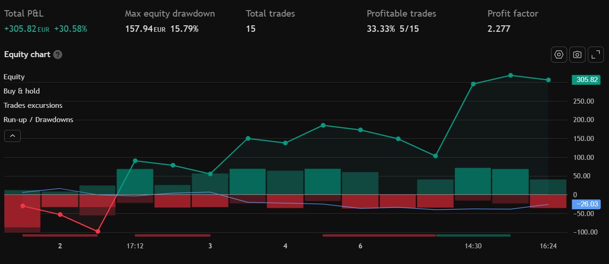Select the highest green equity data point

pyautogui.click(x=510, y=75)
